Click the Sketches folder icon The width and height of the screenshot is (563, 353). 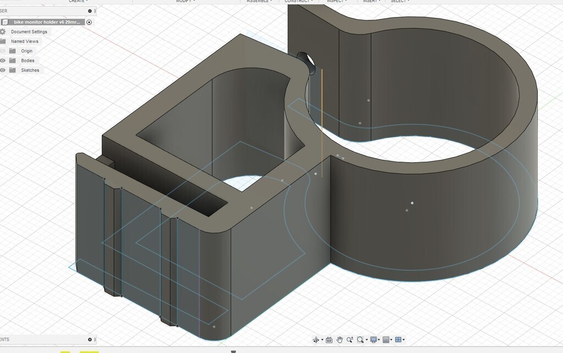13,70
